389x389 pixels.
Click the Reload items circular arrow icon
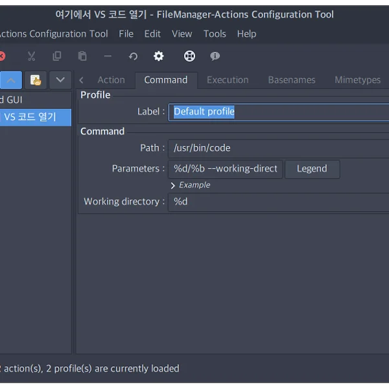point(133,56)
